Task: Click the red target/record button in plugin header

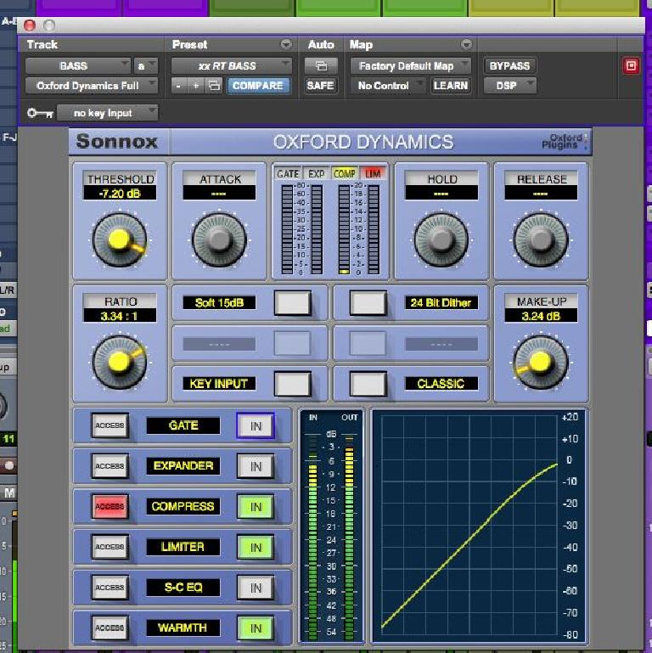Action: tap(631, 65)
